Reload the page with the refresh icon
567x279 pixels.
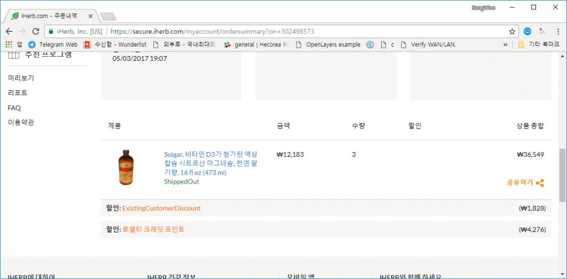coord(36,31)
